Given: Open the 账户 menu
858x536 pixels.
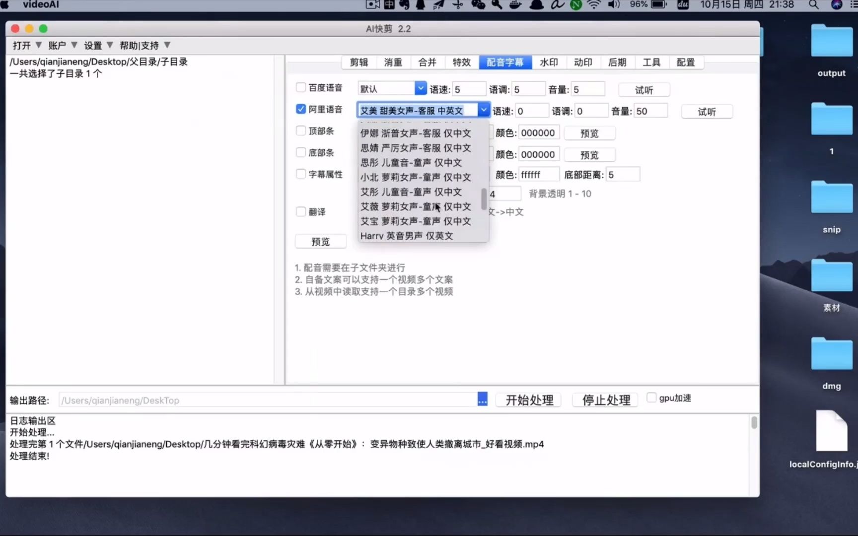Looking at the screenshot, I should 62,46.
